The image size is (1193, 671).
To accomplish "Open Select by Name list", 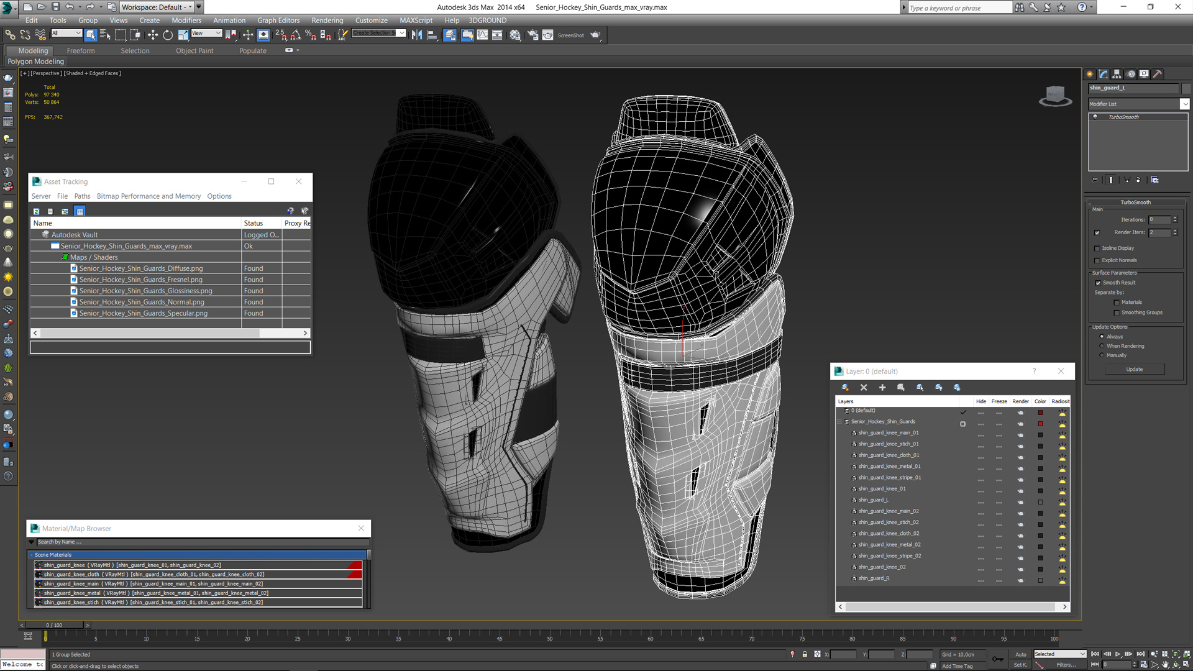I will 105,35.
